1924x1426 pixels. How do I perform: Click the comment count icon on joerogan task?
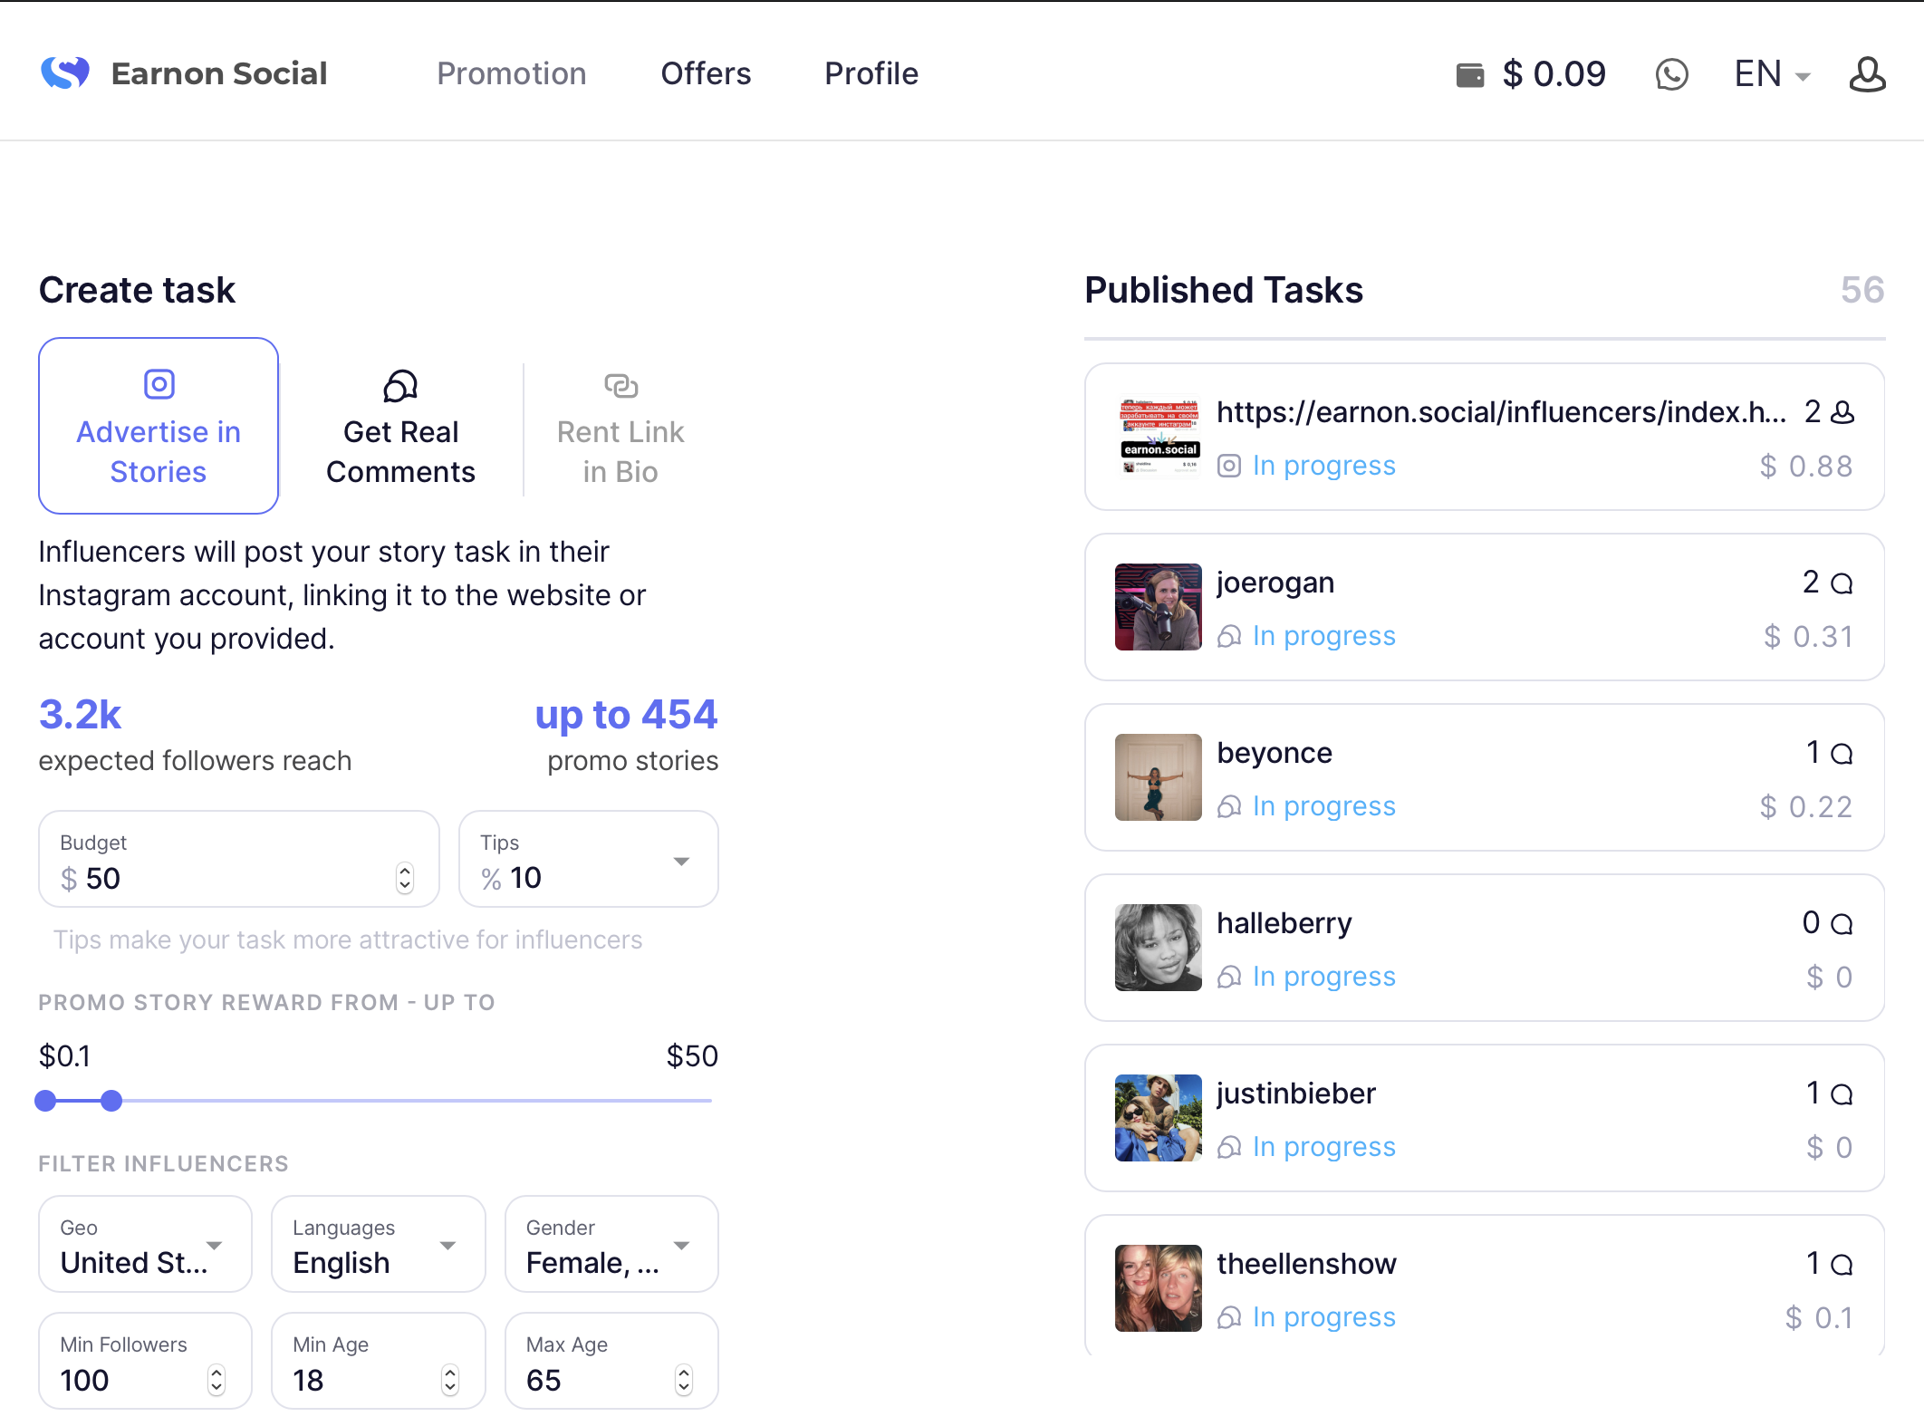click(x=1842, y=583)
